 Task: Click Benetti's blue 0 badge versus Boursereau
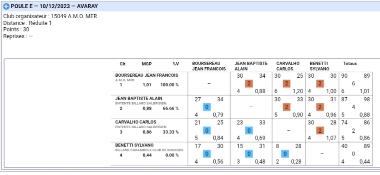tap(207, 154)
